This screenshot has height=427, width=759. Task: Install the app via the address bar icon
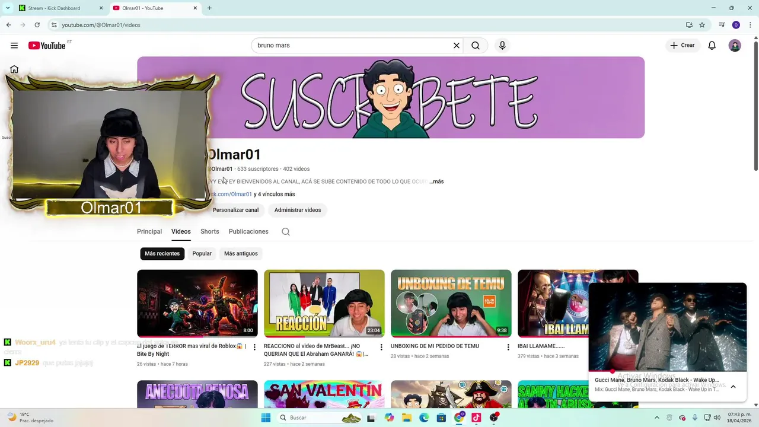coord(689,25)
